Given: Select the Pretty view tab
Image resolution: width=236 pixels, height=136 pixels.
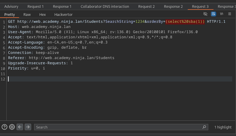Looking at the screenshot, I should (x=10, y=14).
